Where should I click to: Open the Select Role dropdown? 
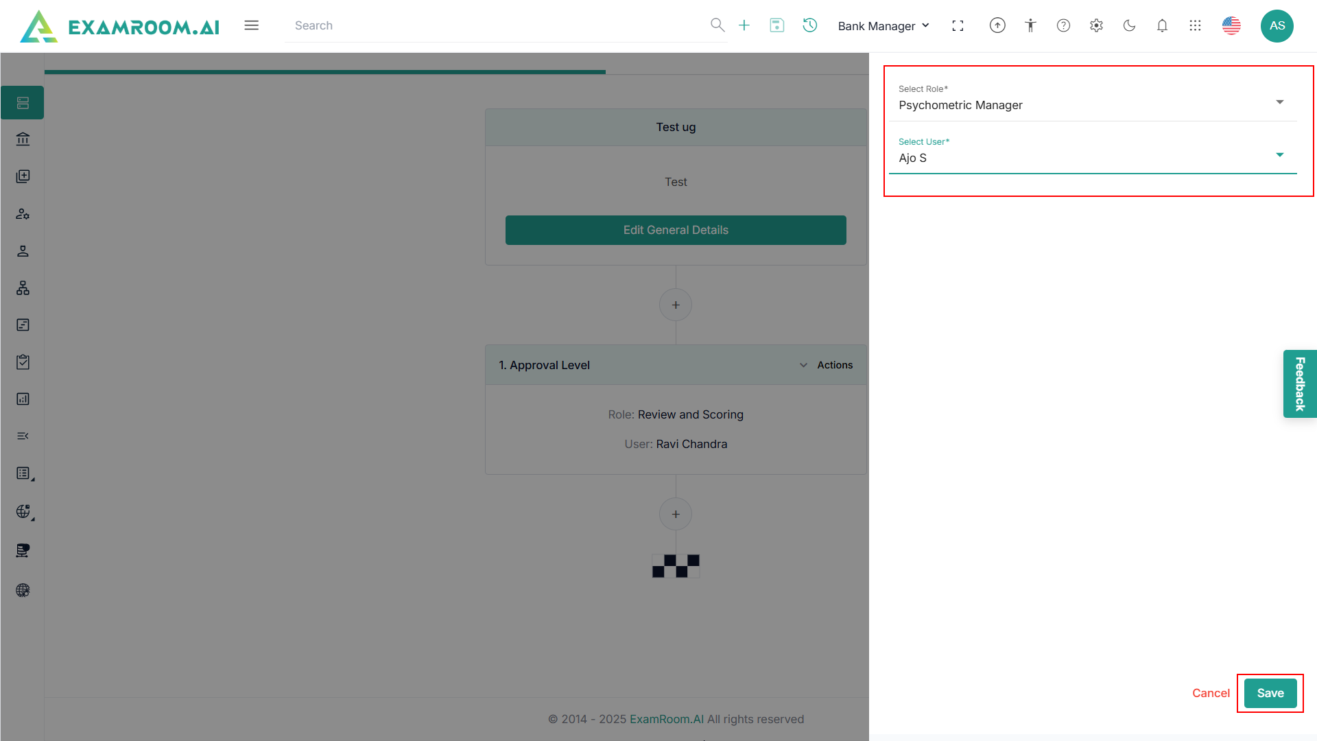pyautogui.click(x=1092, y=104)
